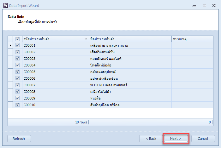Select cell C00006
This screenshot has width=221, height=148.
(56, 78)
